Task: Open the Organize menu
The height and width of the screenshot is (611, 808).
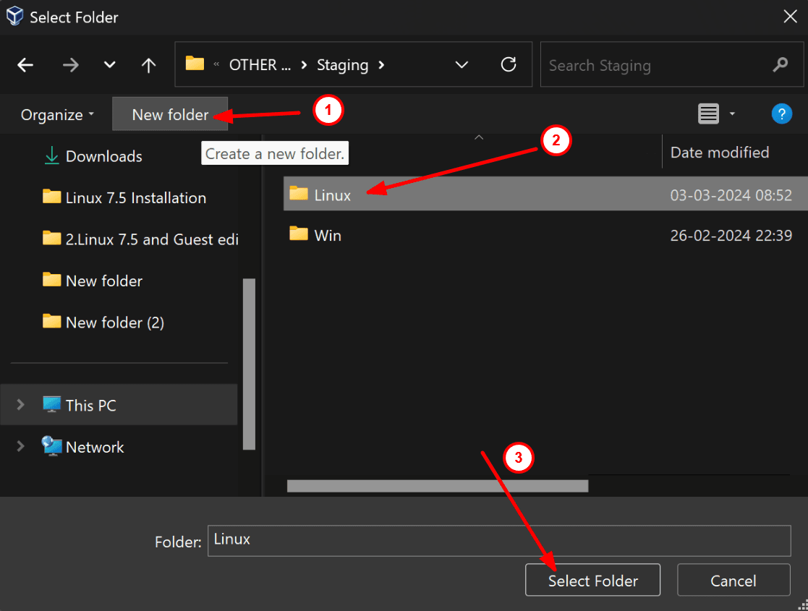Action: [55, 114]
